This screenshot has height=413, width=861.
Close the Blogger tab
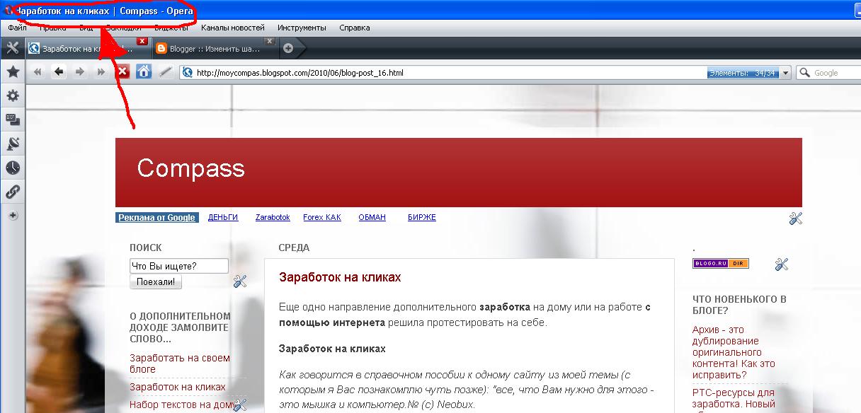tap(269, 41)
